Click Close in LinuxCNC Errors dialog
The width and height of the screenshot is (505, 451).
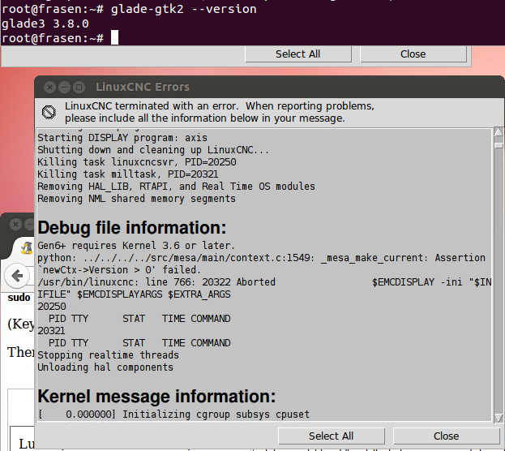point(446,436)
